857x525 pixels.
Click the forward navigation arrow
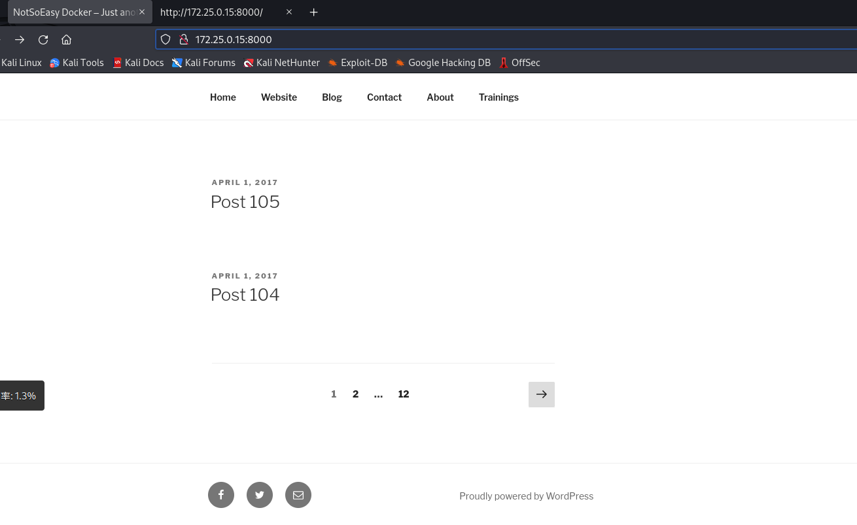coord(20,39)
